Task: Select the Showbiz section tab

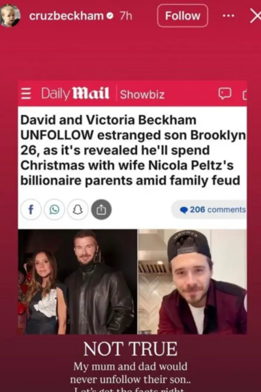Action: [142, 95]
